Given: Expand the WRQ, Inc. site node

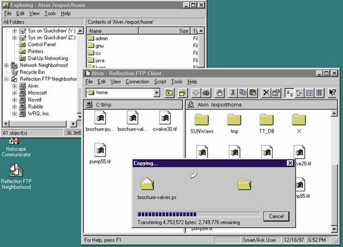Looking at the screenshot, I should tap(14, 114).
